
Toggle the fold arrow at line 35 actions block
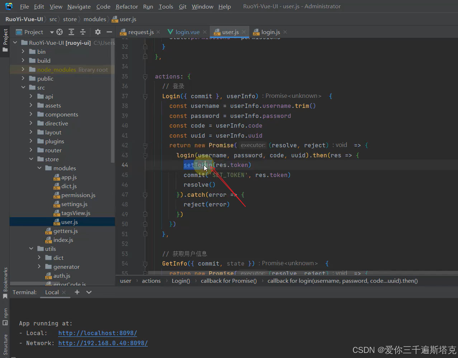145,76
